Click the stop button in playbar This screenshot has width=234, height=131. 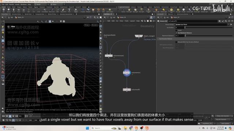[10, 116]
